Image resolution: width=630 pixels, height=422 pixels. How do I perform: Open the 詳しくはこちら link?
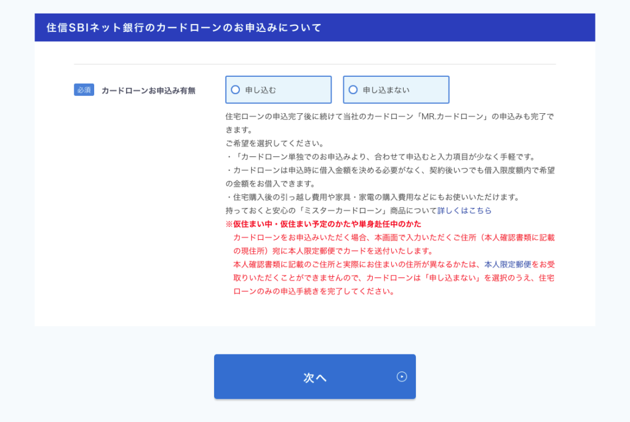tap(464, 210)
